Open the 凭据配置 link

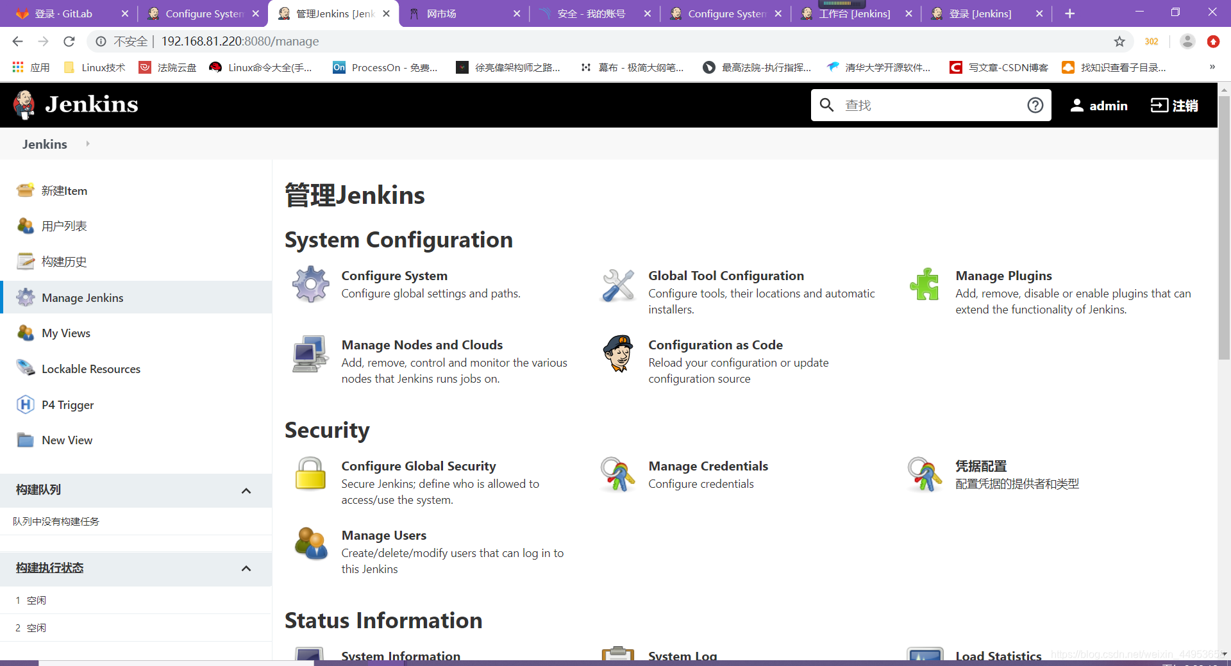(981, 466)
